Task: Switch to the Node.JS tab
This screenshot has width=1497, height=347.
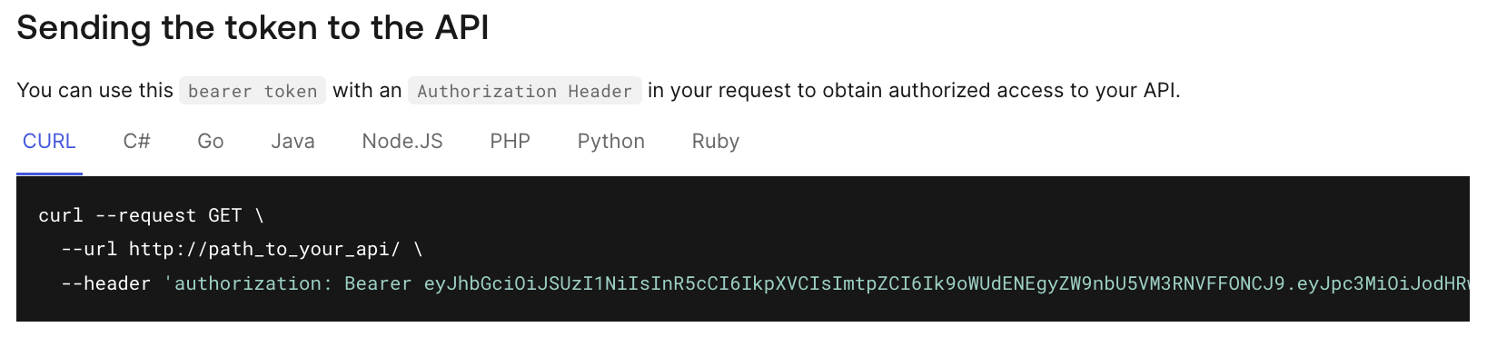Action: [402, 142]
